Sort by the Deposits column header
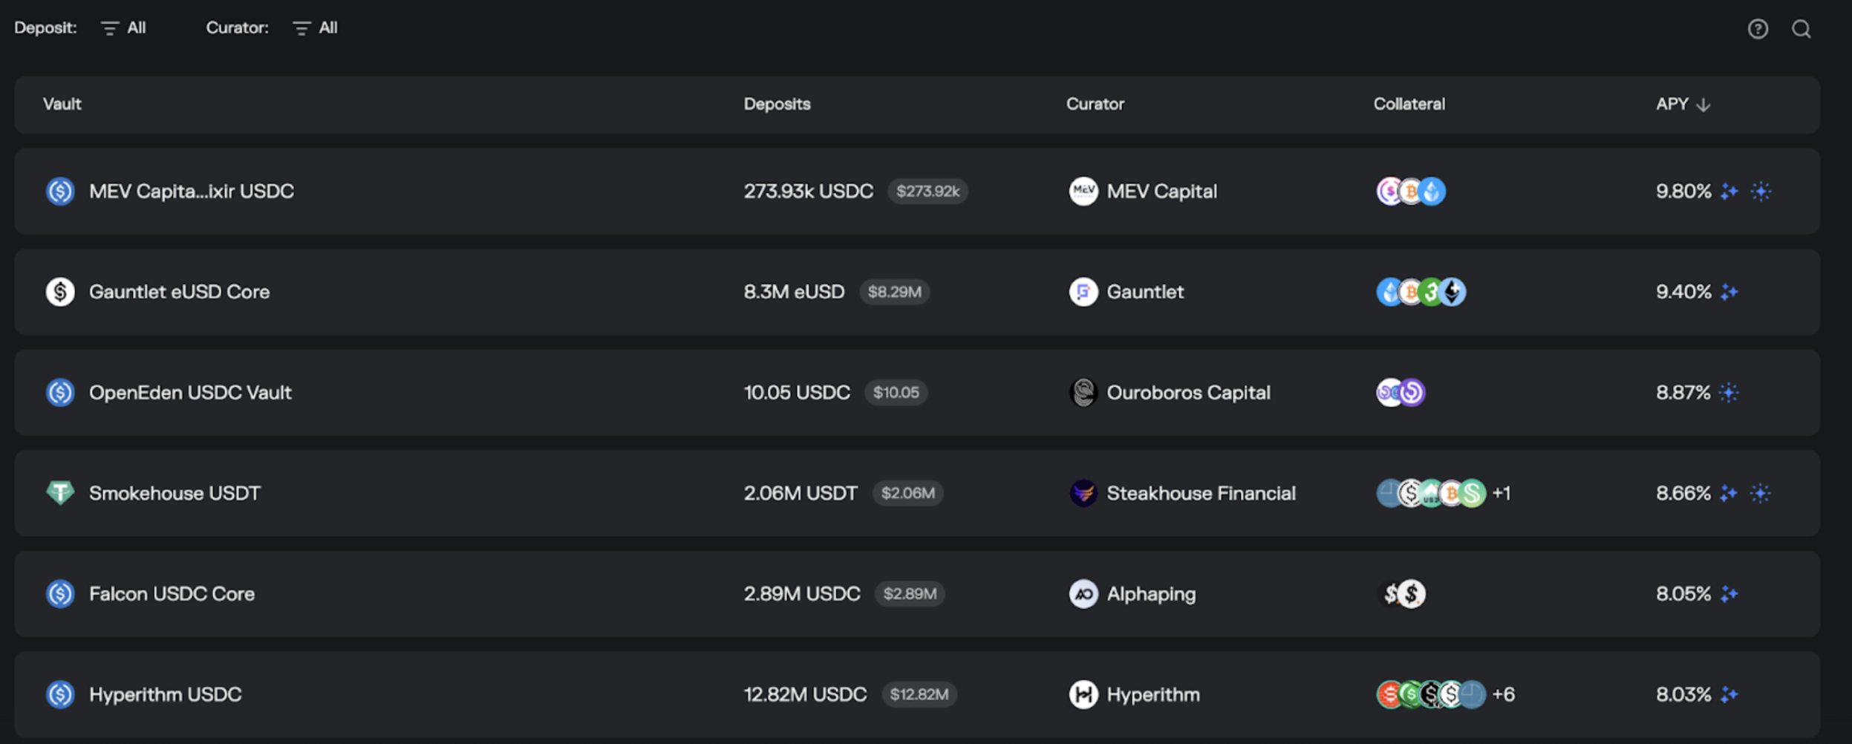This screenshot has width=1852, height=744. pyautogui.click(x=777, y=104)
